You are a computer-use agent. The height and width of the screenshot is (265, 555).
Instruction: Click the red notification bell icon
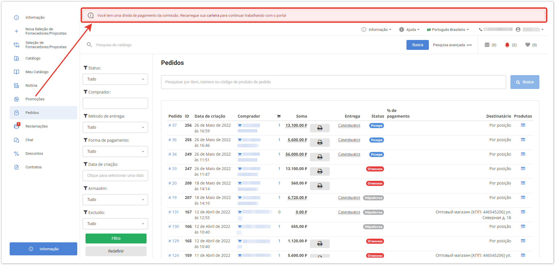[507, 45]
